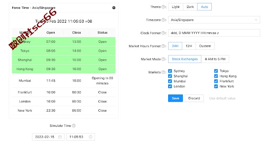
Task: Click New York's 05:00 close time
Action: [x=76, y=110]
